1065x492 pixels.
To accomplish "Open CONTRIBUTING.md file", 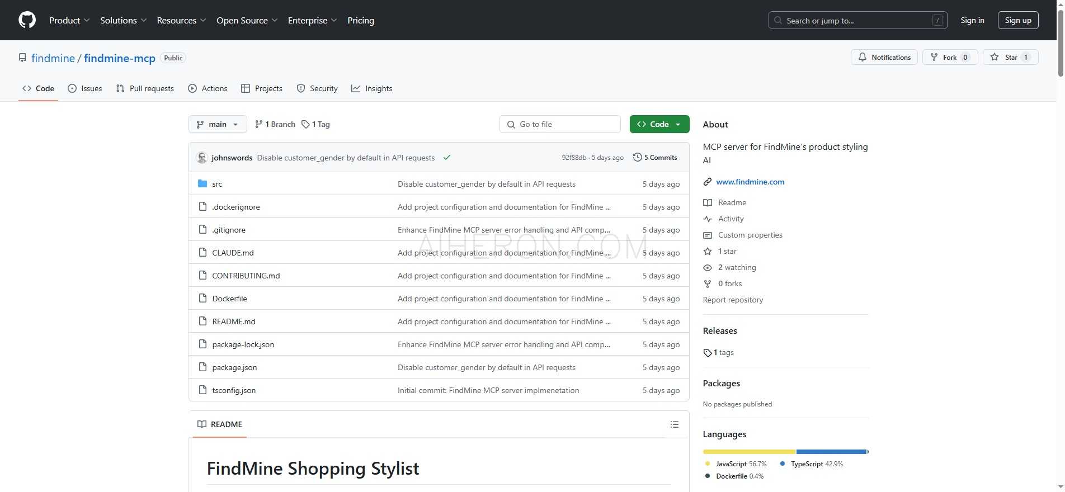I will point(246,276).
